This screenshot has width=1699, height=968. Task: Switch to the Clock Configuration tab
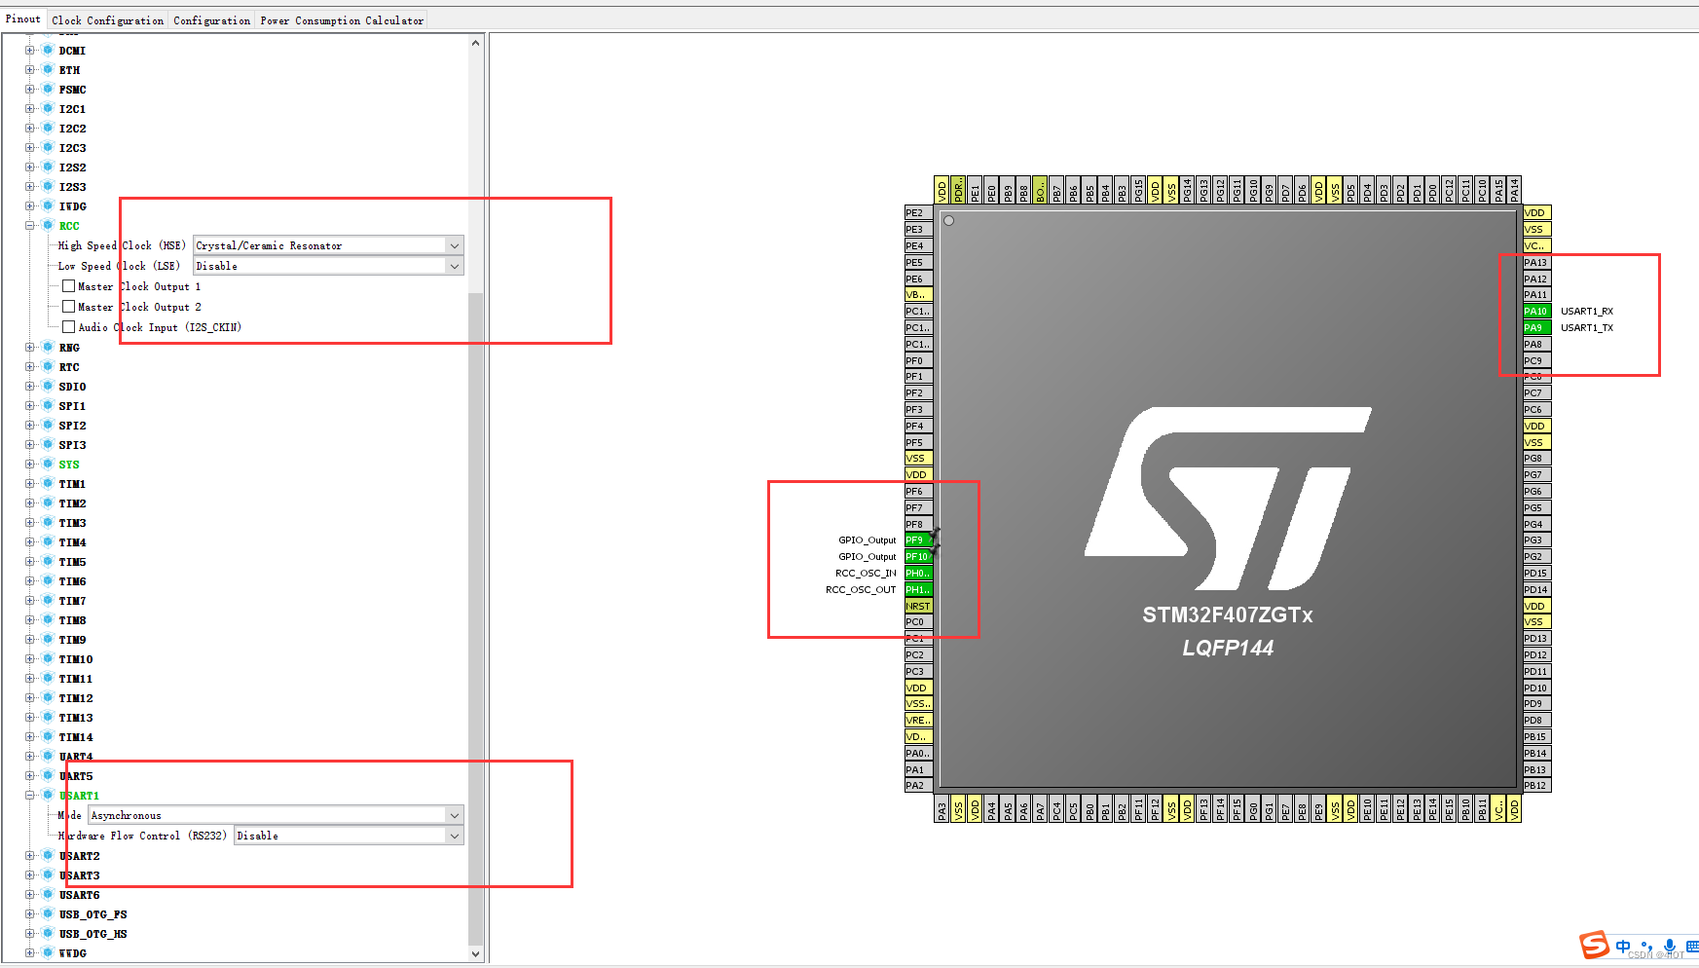click(107, 19)
